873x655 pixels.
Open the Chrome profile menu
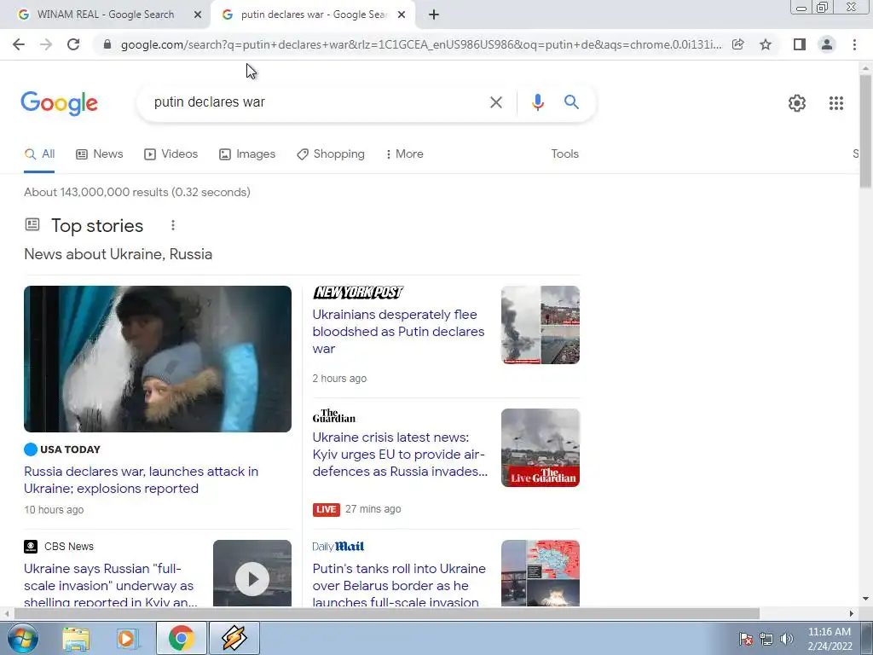tap(827, 44)
